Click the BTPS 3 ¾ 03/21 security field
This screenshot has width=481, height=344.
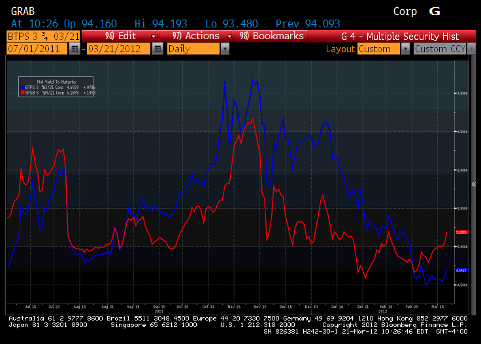(43, 37)
